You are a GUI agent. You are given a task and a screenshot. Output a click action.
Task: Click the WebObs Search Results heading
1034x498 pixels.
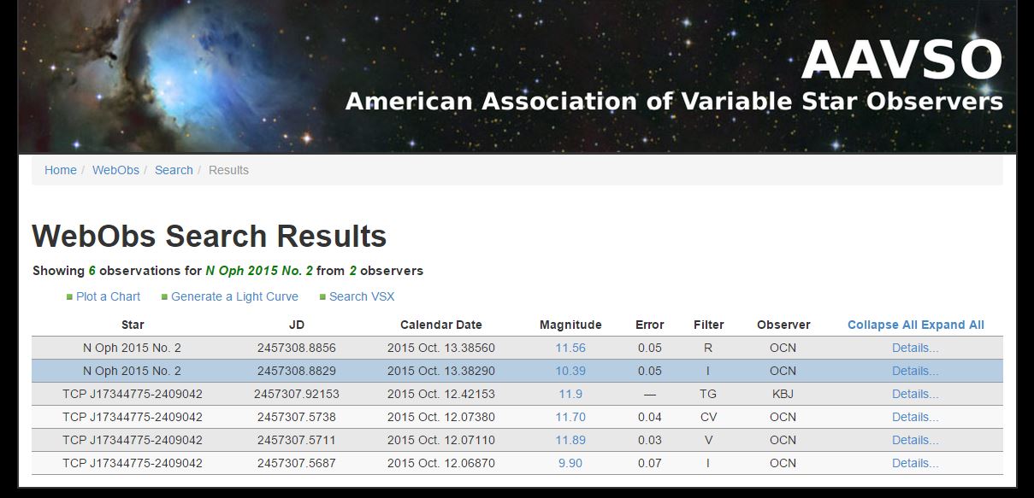tap(210, 236)
